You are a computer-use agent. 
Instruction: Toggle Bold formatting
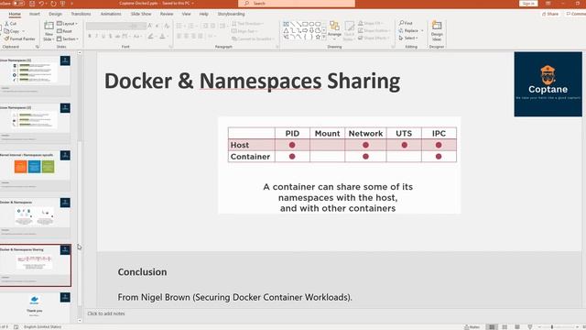(x=90, y=37)
